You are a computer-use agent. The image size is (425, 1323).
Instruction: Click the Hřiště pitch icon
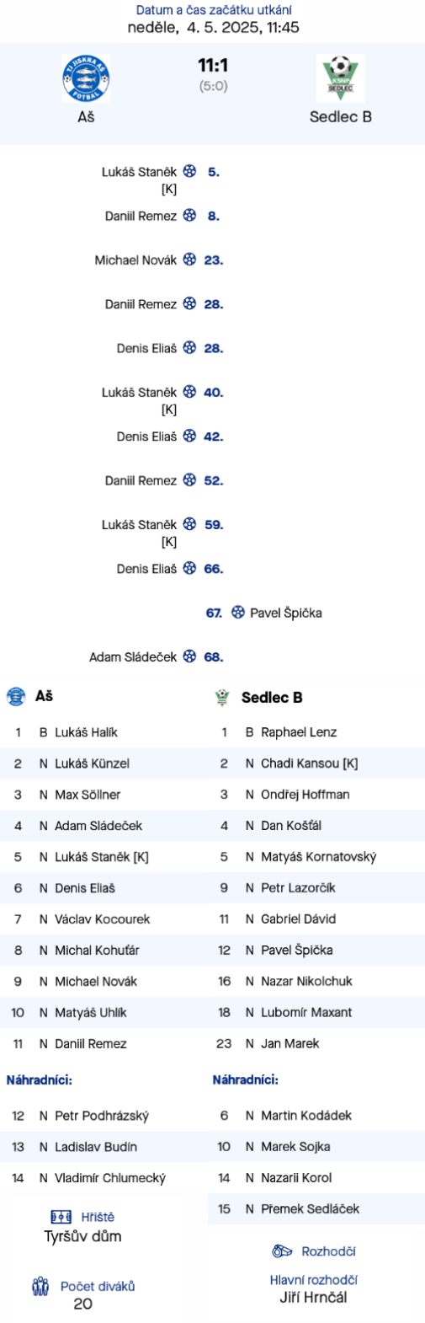[61, 1217]
